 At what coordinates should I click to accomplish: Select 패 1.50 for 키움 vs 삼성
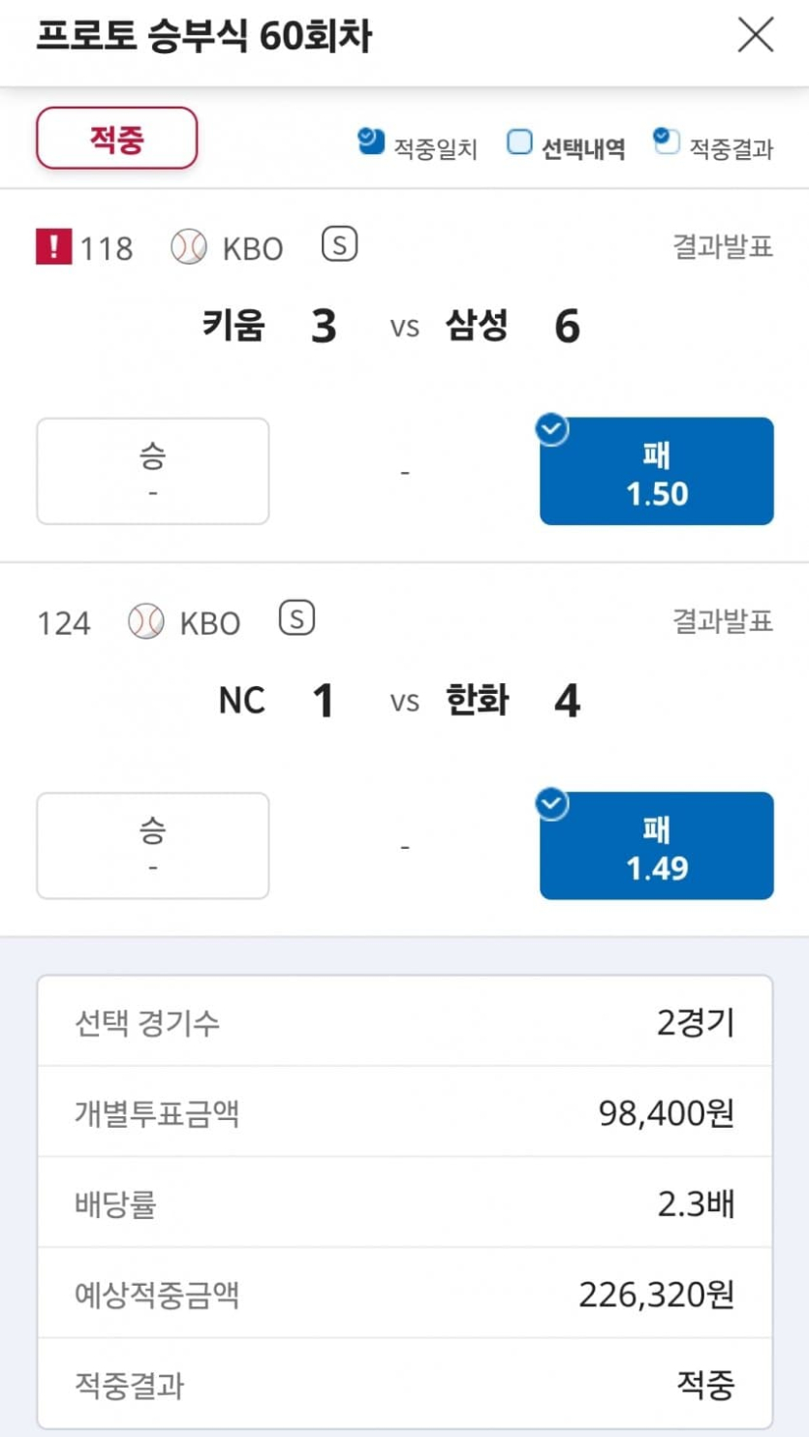657,471
